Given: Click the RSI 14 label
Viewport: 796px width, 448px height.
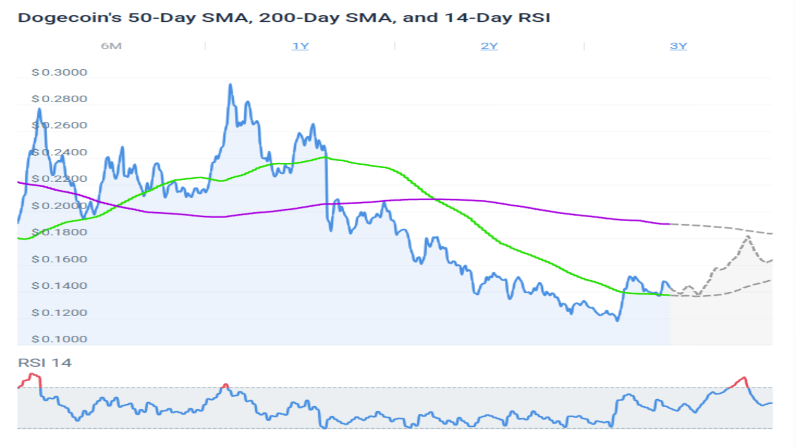Looking at the screenshot, I should coord(45,363).
